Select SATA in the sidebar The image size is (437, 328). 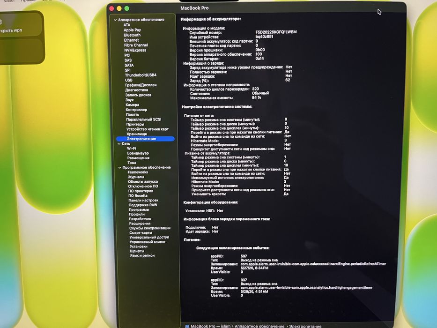129,65
